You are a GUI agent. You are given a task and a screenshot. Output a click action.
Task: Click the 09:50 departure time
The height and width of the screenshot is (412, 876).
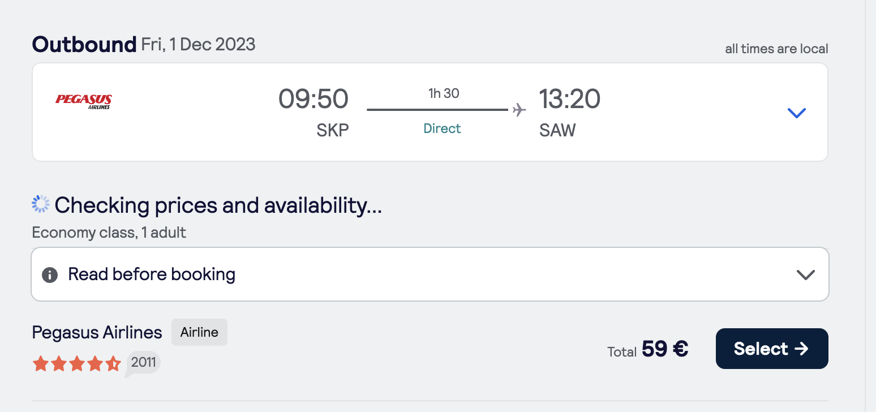point(313,99)
